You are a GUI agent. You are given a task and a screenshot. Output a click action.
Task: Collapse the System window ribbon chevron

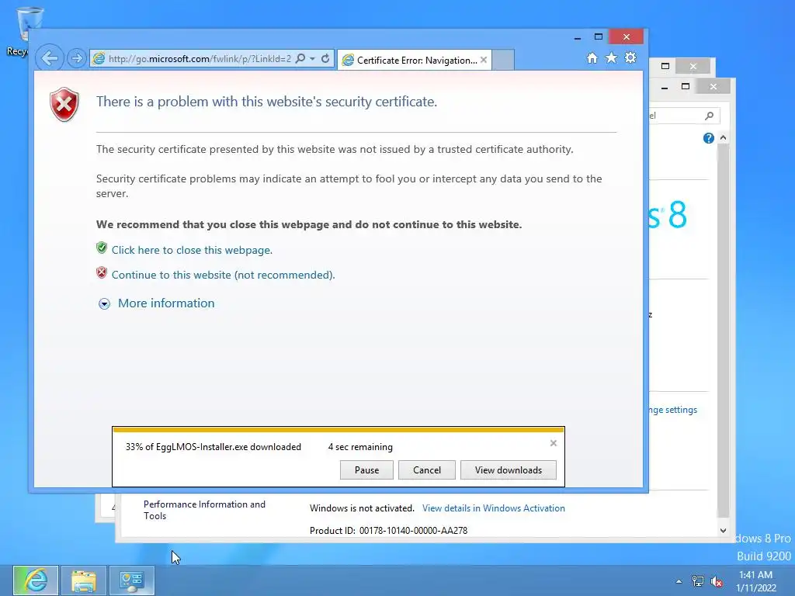724,137
